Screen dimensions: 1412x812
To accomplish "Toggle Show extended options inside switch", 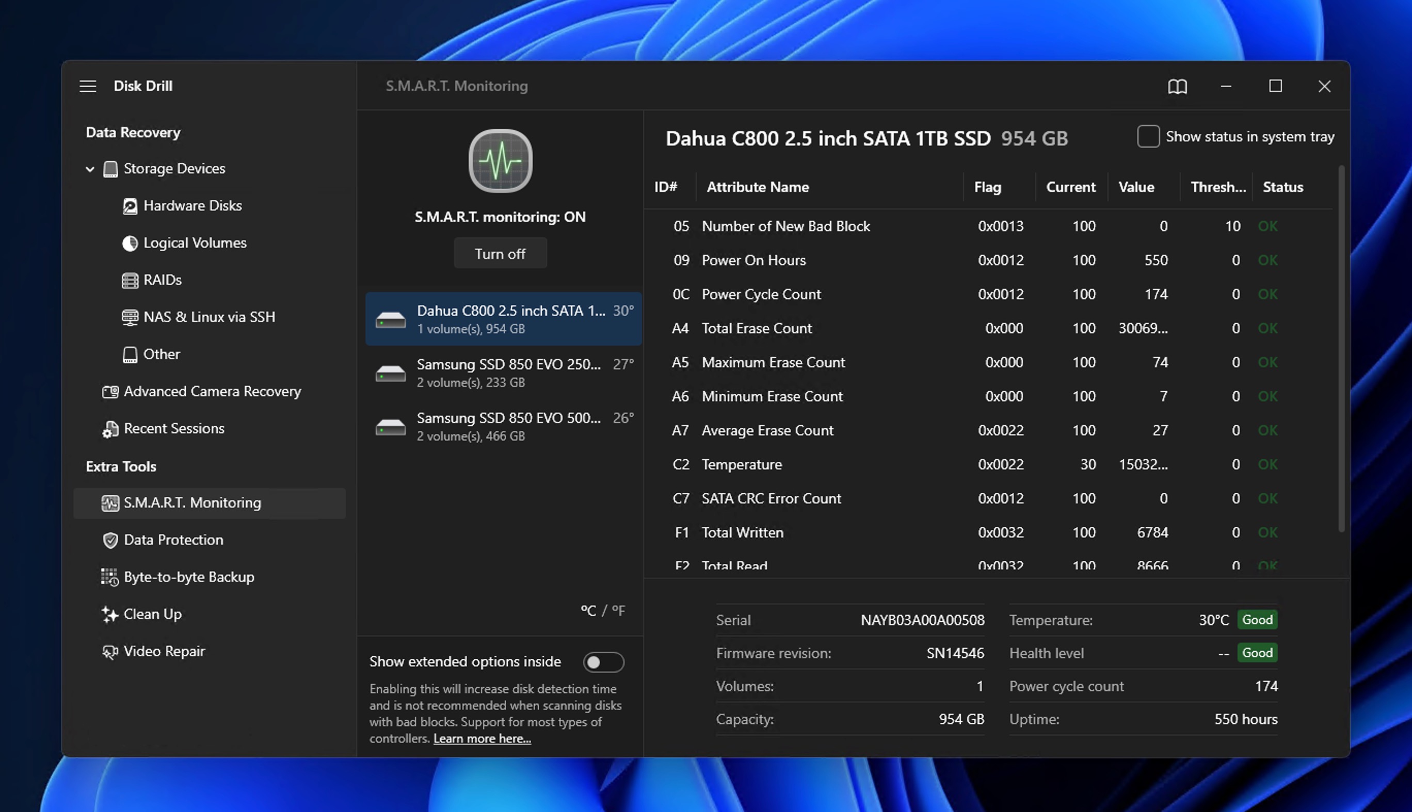I will click(x=603, y=662).
